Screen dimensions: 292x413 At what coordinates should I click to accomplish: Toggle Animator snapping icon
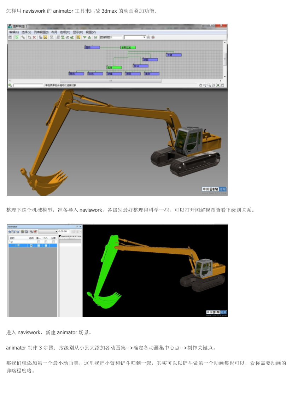(35, 231)
